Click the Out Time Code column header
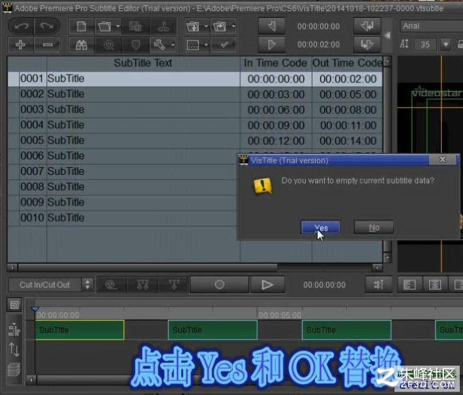This screenshot has height=395, width=463. point(347,63)
